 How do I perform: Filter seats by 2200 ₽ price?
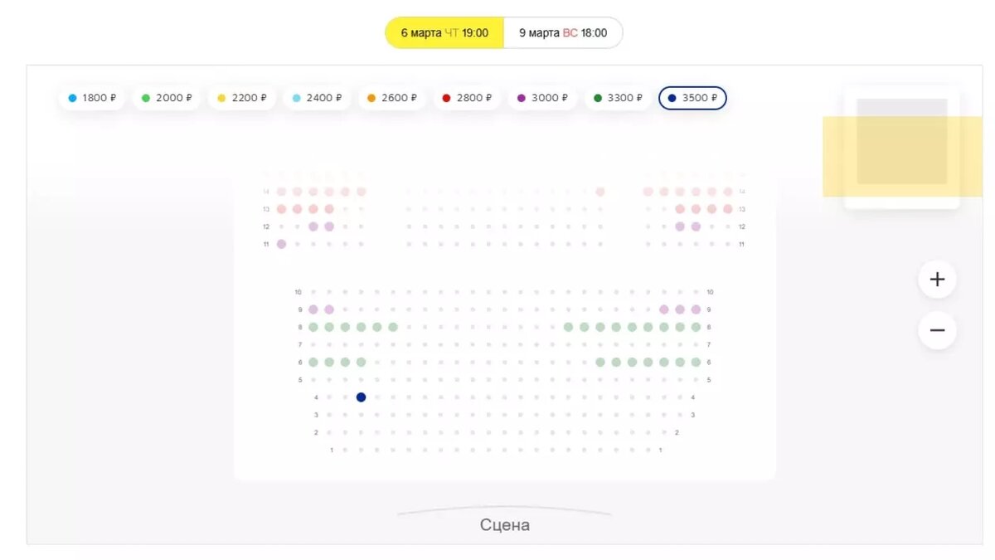coord(242,98)
